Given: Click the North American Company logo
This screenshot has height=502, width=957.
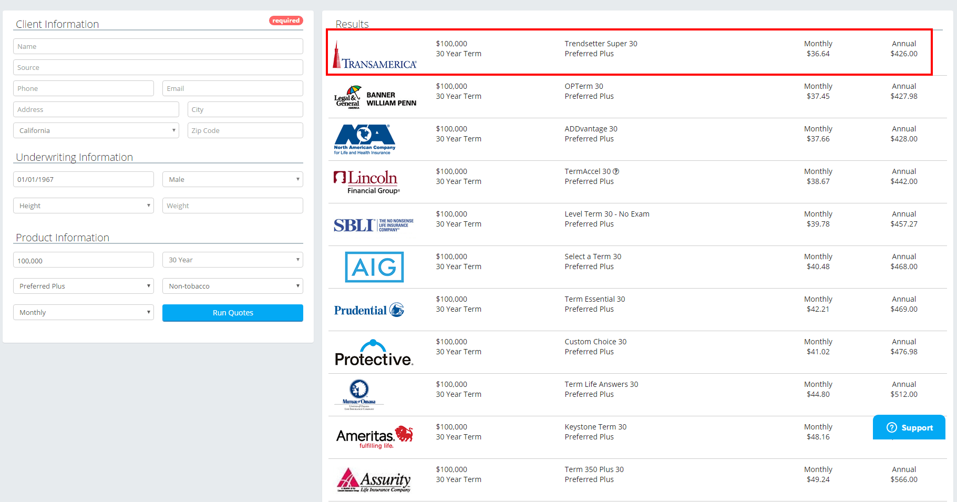Looking at the screenshot, I should [x=365, y=140].
